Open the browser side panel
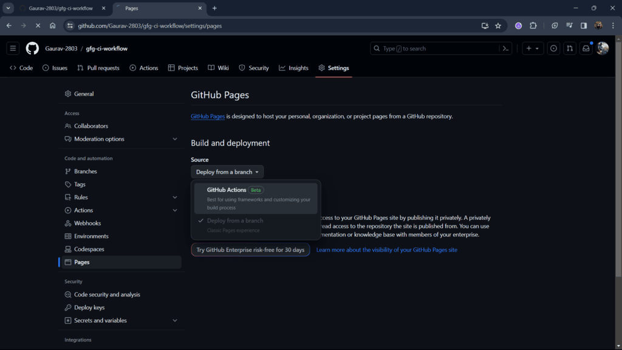This screenshot has width=622, height=350. click(584, 26)
